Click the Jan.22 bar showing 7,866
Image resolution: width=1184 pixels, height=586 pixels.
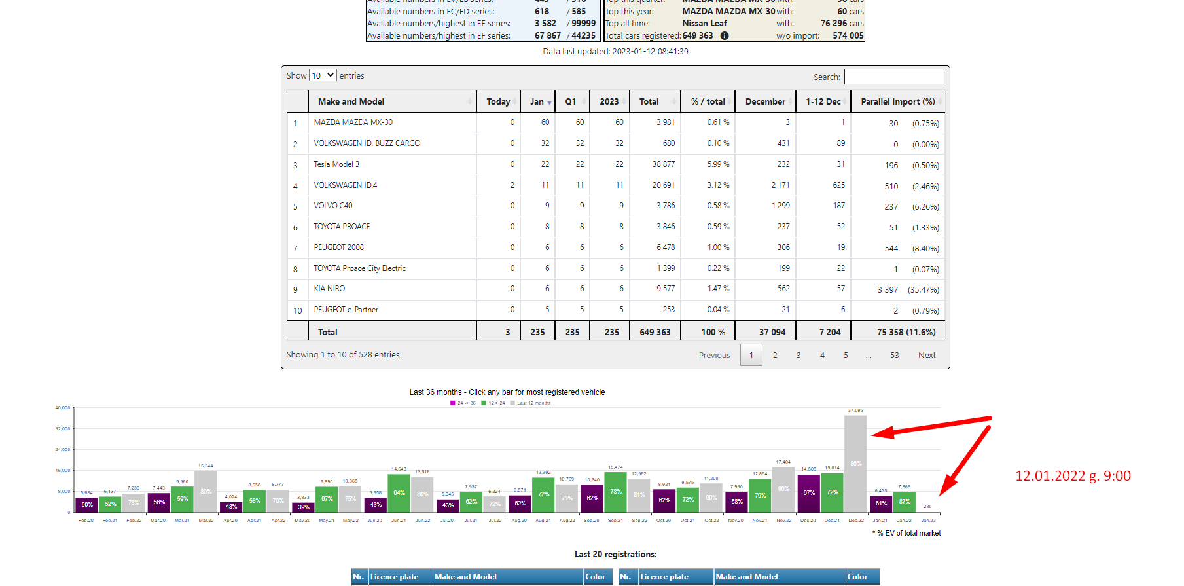904,502
